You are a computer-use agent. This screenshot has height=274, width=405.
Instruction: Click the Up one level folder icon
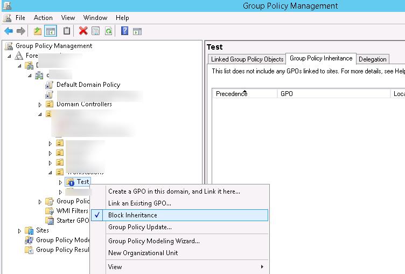click(x=38, y=31)
